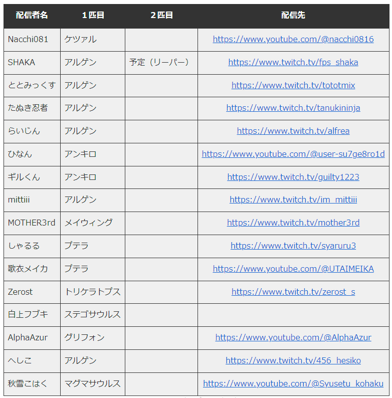The width and height of the screenshot is (392, 398).
Task: Click the ひなん name cell
Action: [x=32, y=154]
